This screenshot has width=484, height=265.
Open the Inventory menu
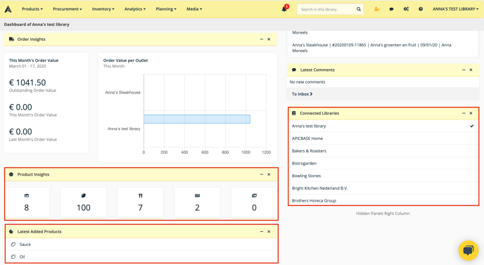(x=103, y=9)
